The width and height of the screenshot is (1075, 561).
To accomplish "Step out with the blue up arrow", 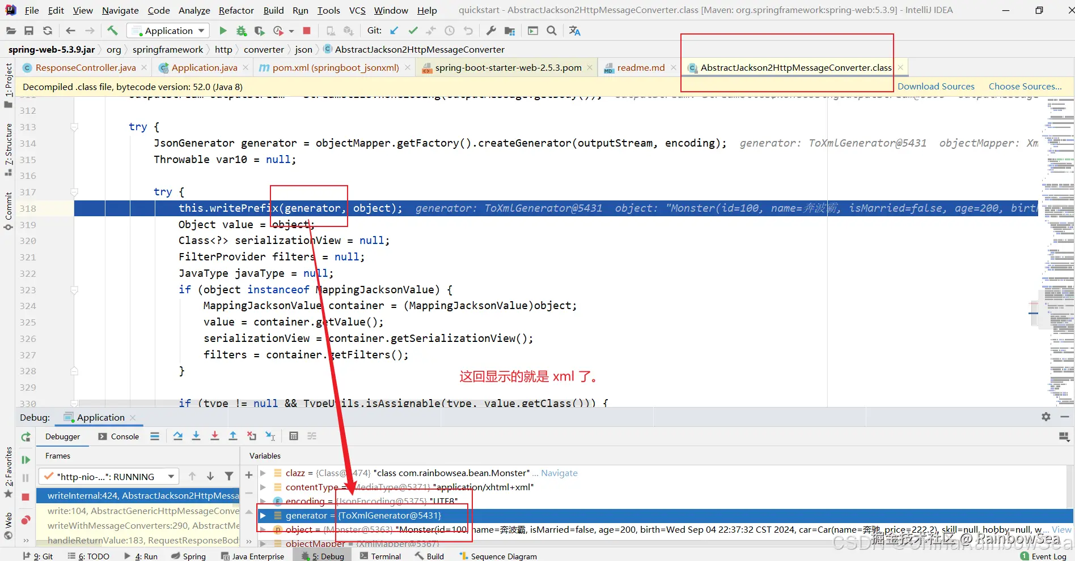I will click(233, 436).
